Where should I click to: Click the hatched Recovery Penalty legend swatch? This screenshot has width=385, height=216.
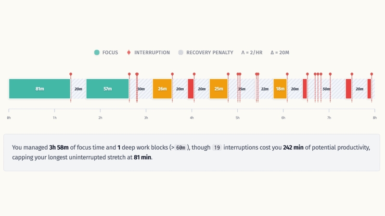(x=180, y=52)
